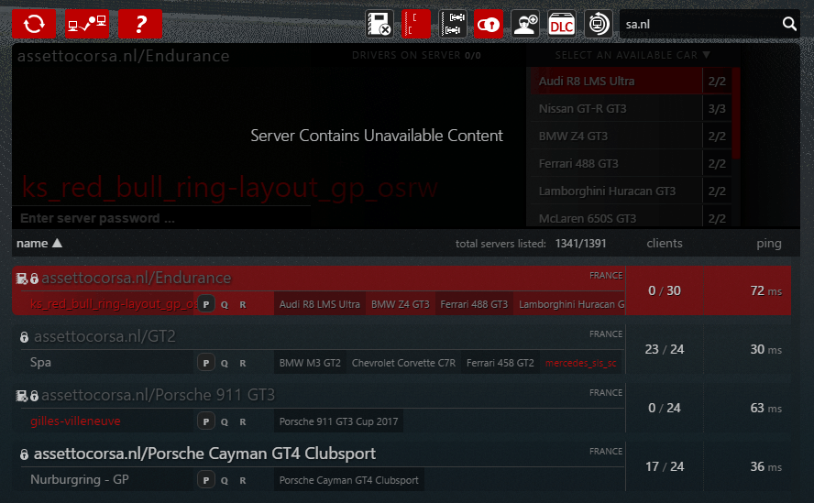This screenshot has width=814, height=503.
Task: Click missing content icon on Endurance server
Action: pos(22,279)
